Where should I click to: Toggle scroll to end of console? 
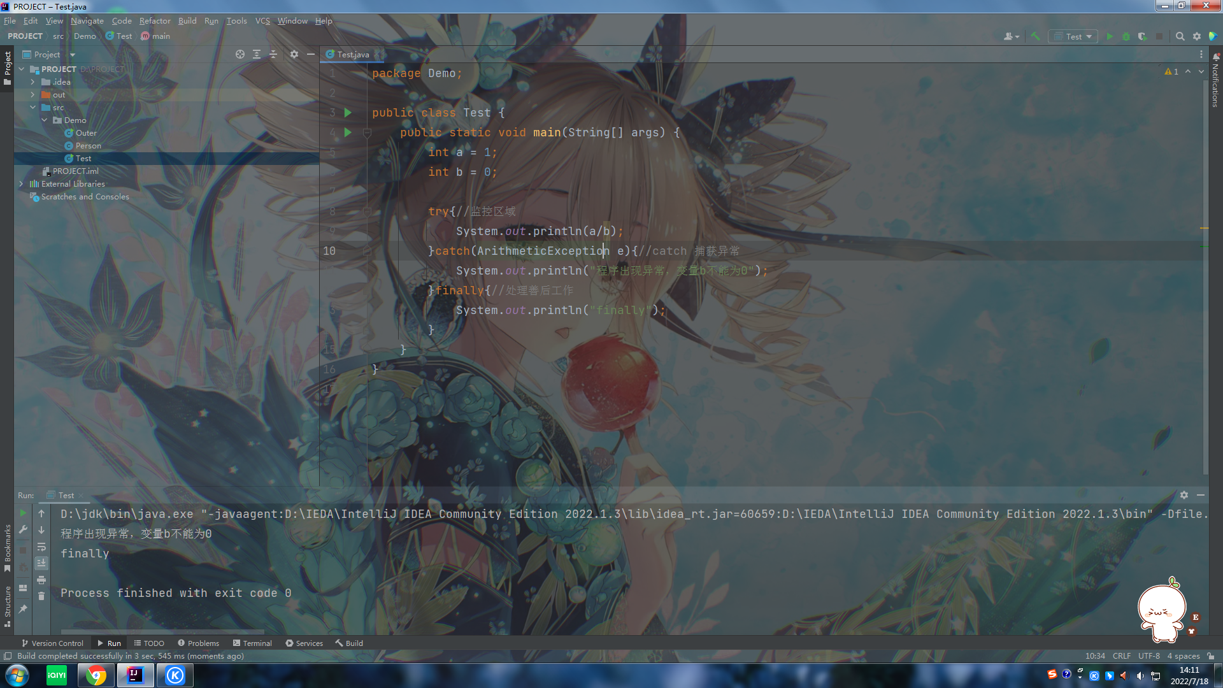coord(41,563)
